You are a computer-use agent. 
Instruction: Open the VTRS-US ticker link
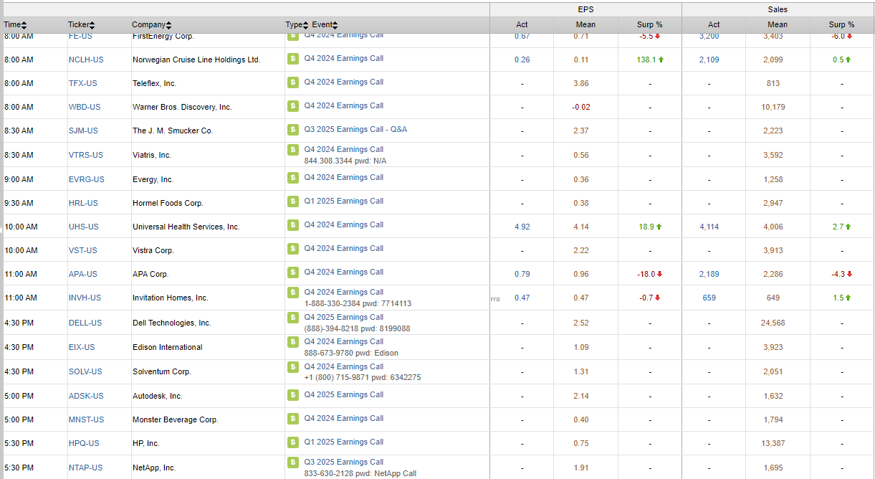click(x=86, y=155)
